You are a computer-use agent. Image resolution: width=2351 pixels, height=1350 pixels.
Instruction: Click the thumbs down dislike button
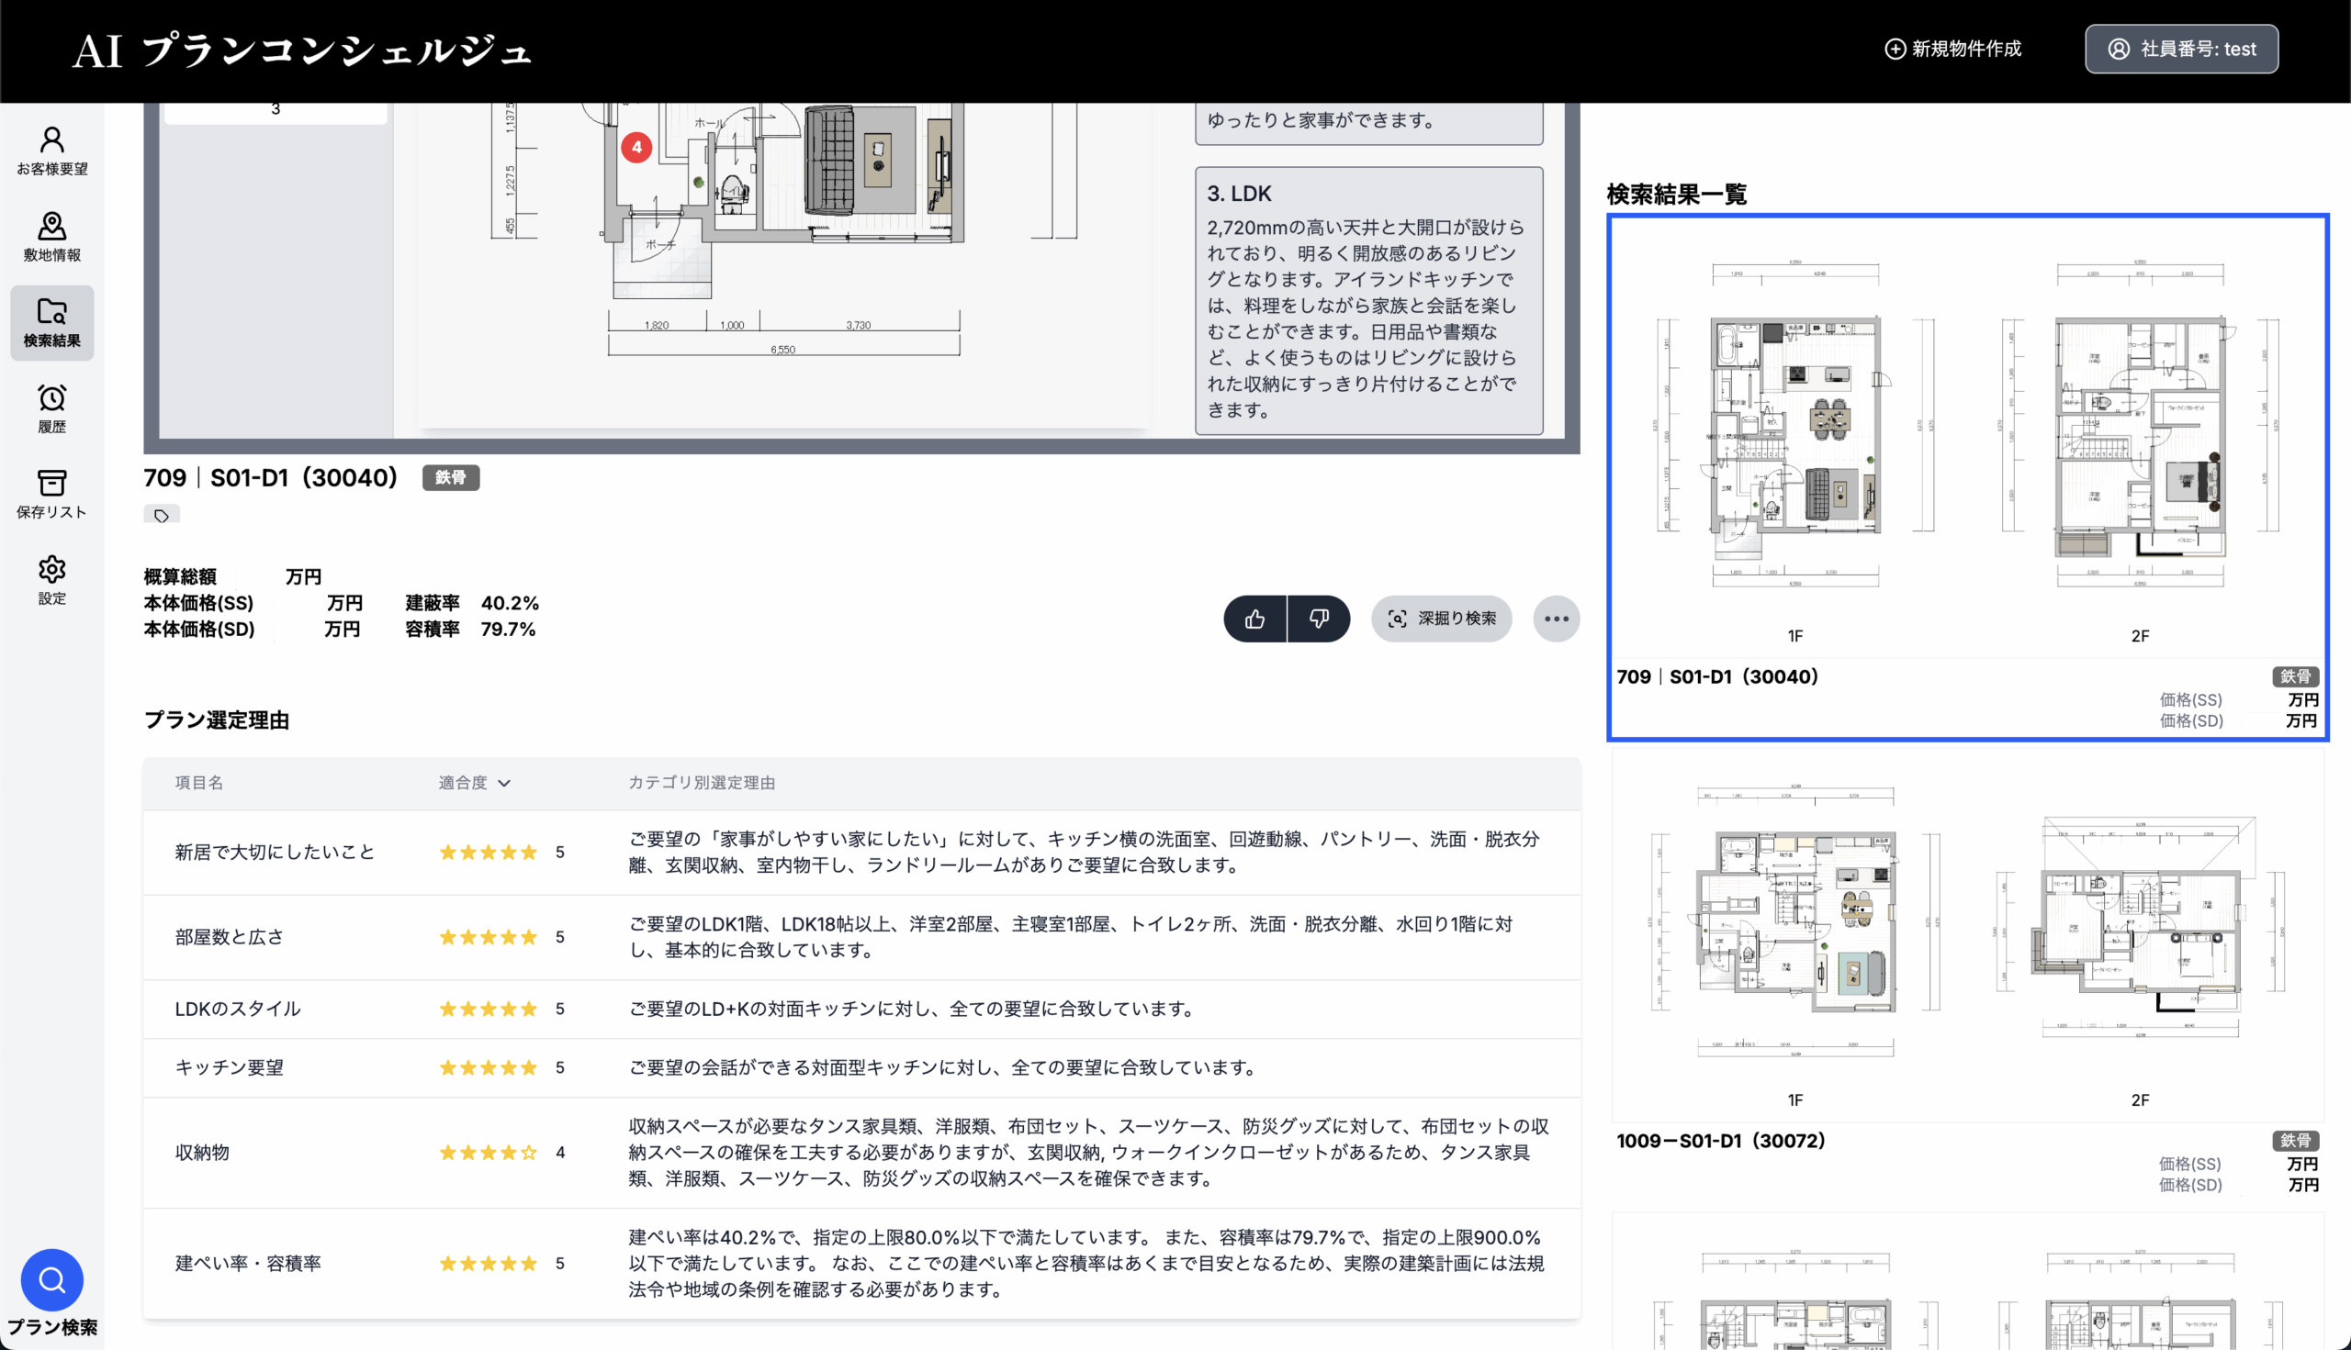pyautogui.click(x=1319, y=619)
